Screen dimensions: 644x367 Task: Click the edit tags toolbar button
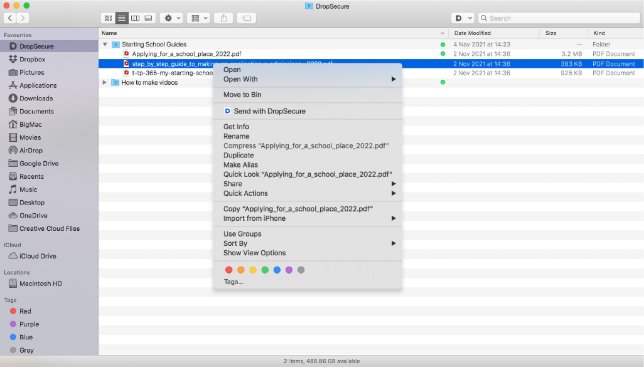(247, 18)
